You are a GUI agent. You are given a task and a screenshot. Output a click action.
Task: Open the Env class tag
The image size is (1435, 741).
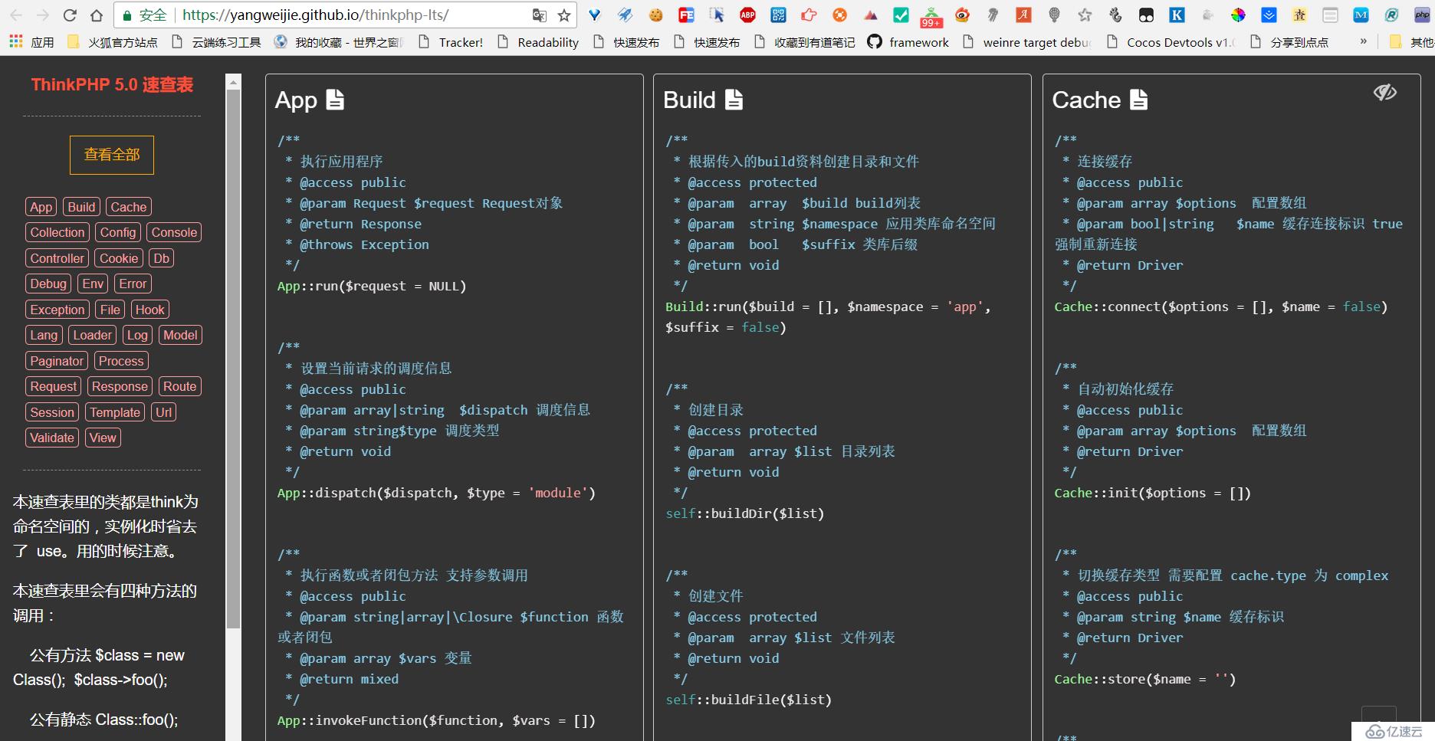click(x=93, y=284)
